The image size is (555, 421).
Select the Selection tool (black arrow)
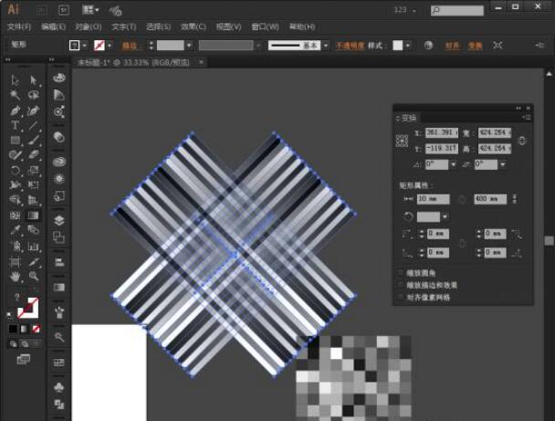(x=15, y=80)
